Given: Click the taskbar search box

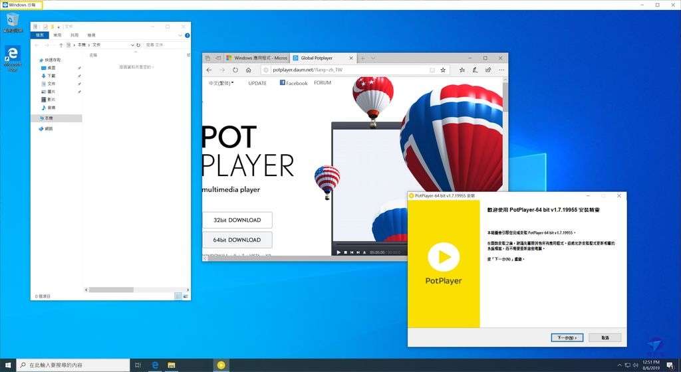Looking at the screenshot, I should pyautogui.click(x=73, y=365).
